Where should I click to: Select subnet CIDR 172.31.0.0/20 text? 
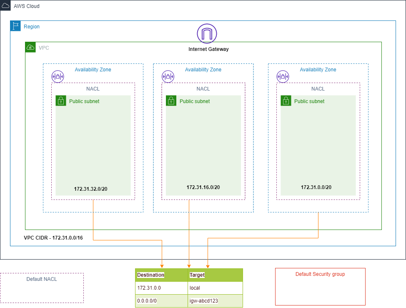click(316, 187)
